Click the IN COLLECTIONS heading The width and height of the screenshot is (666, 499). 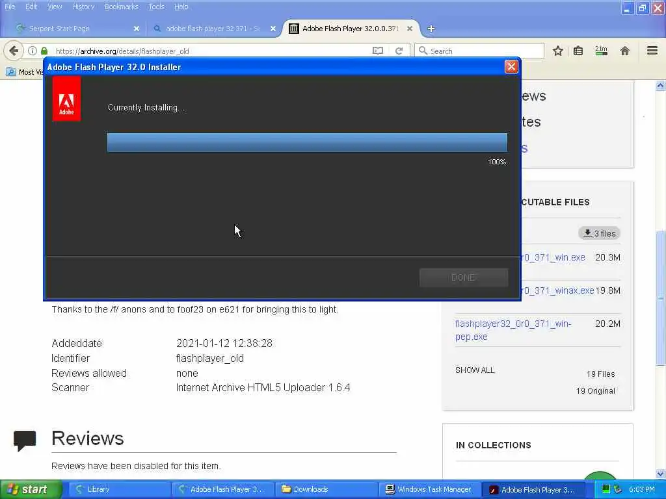click(x=493, y=445)
